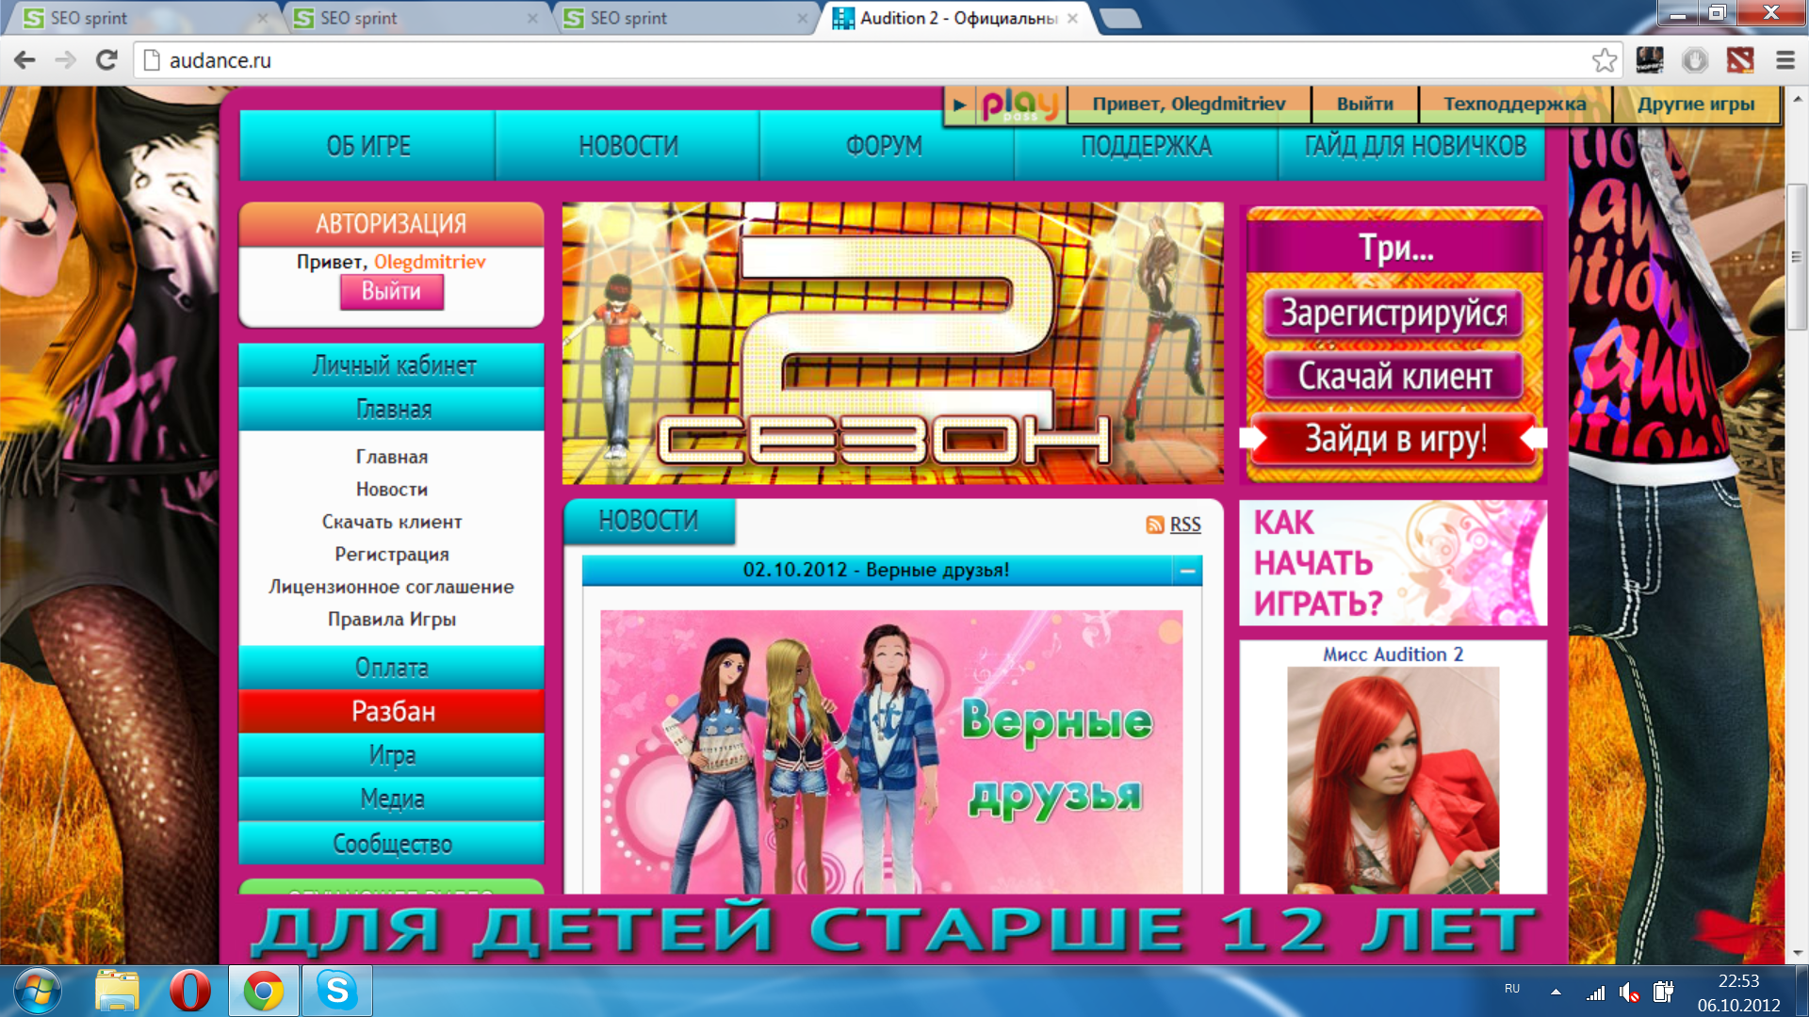Image resolution: width=1809 pixels, height=1017 pixels.
Task: Open Лицензионное соглашение link
Action: point(392,587)
